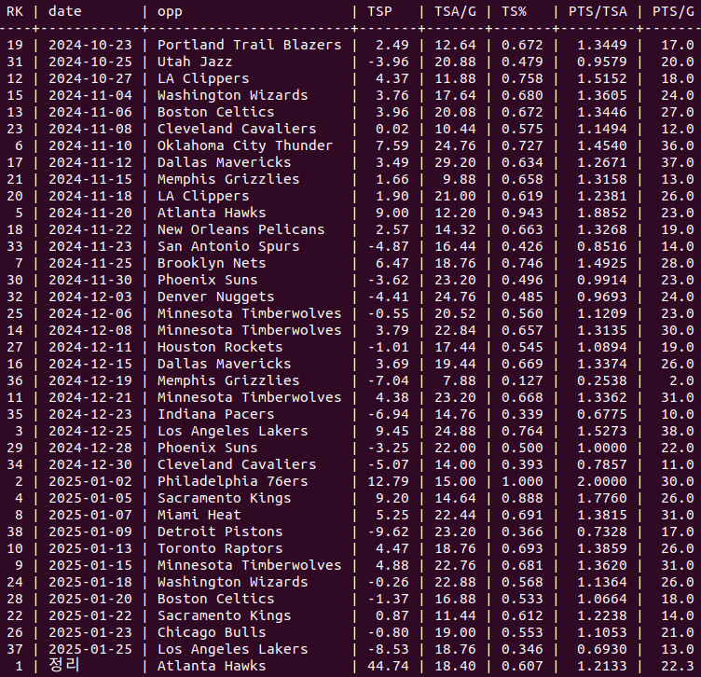Viewport: 701px width, 677px height.
Task: Click 'Oklahoma City Thunder' text
Action: tap(245, 145)
